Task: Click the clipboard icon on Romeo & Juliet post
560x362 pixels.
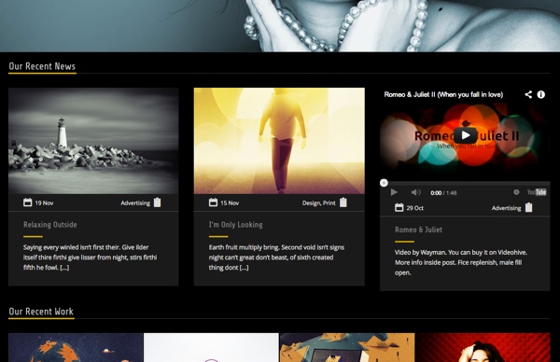Action: (x=528, y=207)
